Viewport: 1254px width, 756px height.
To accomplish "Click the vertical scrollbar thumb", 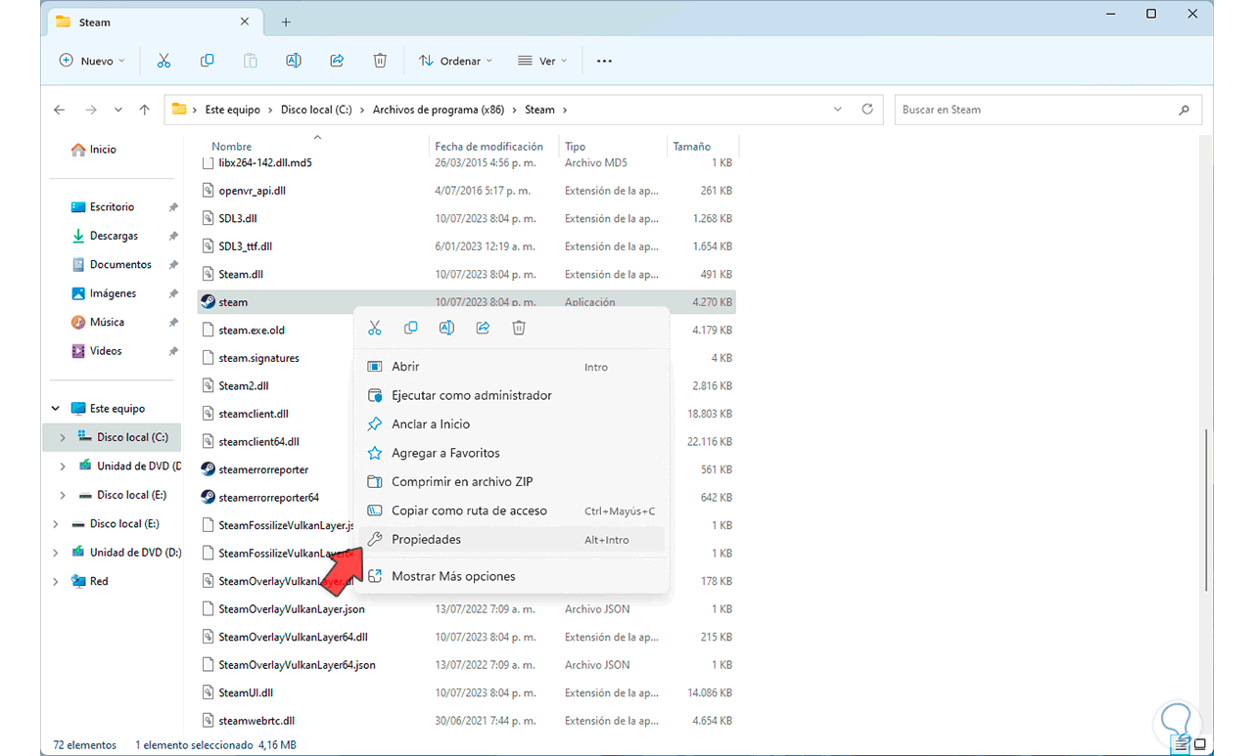I will [1207, 510].
